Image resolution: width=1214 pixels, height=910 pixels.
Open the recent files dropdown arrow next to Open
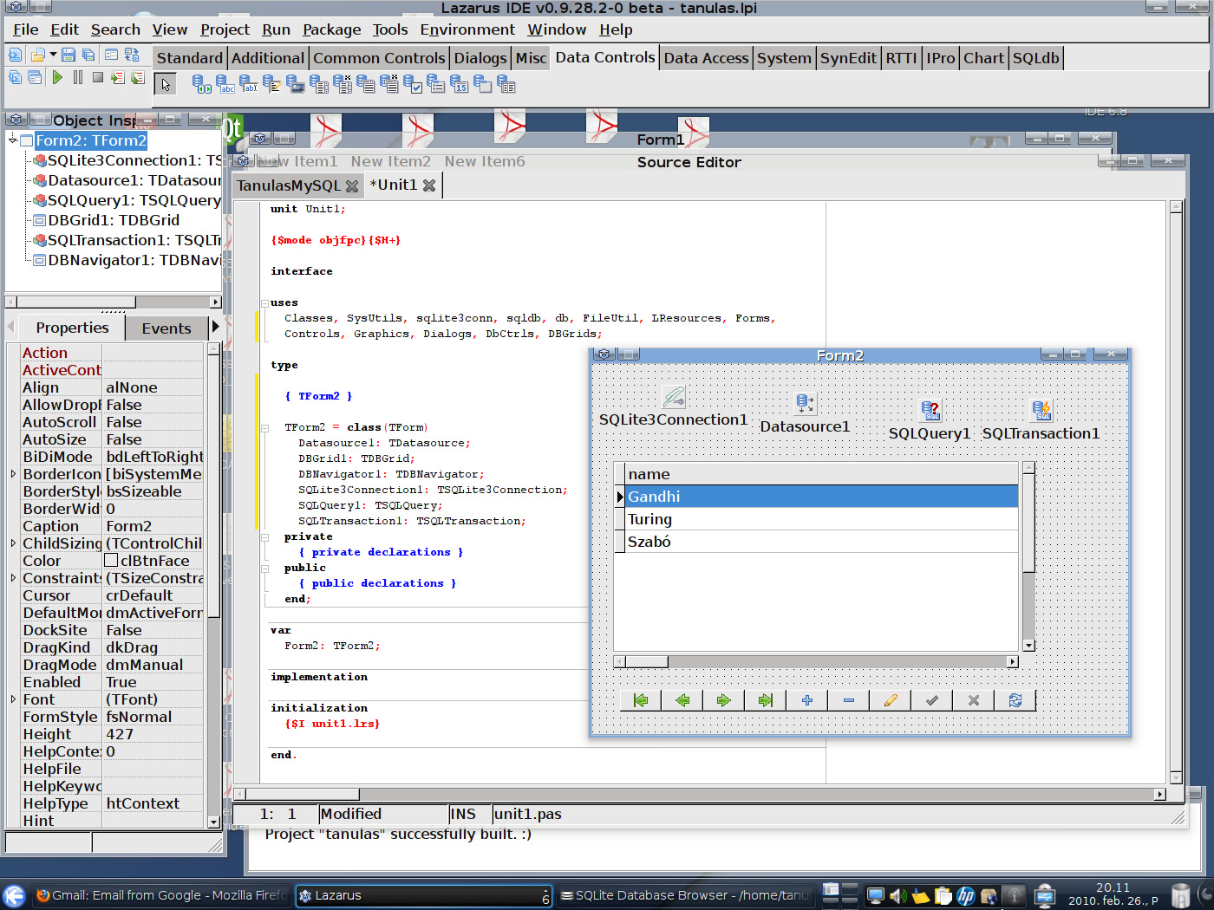click(x=54, y=55)
